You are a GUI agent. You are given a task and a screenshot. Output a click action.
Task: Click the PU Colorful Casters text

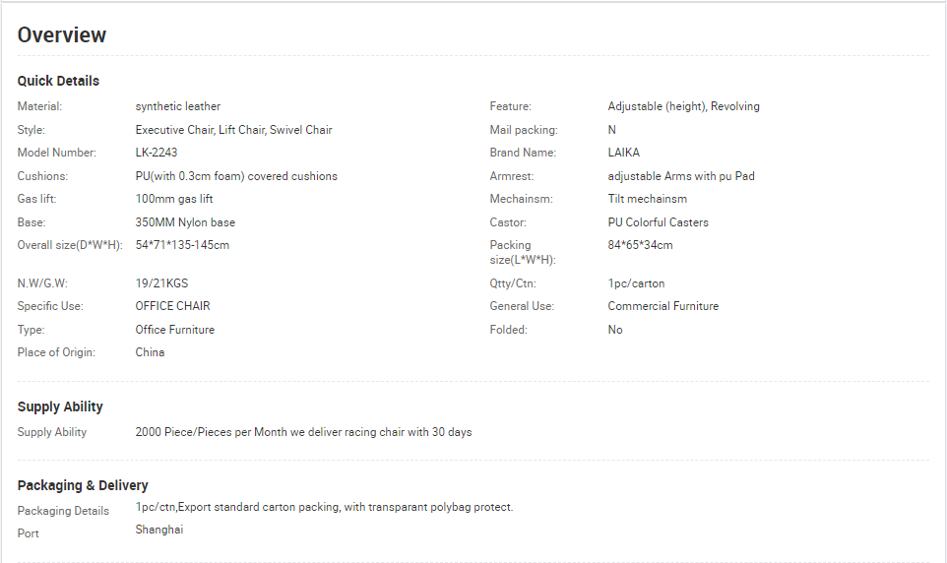point(658,222)
